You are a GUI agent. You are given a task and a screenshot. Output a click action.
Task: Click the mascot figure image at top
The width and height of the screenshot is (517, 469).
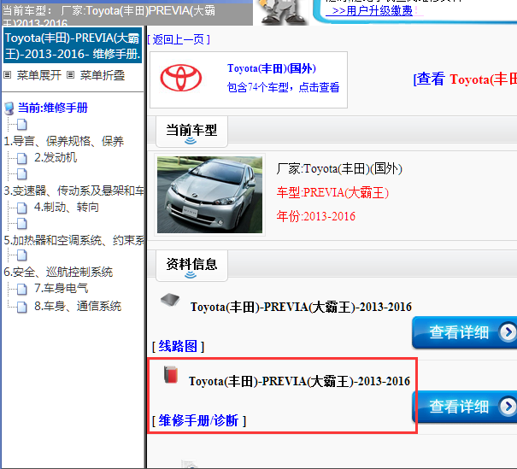(283, 12)
